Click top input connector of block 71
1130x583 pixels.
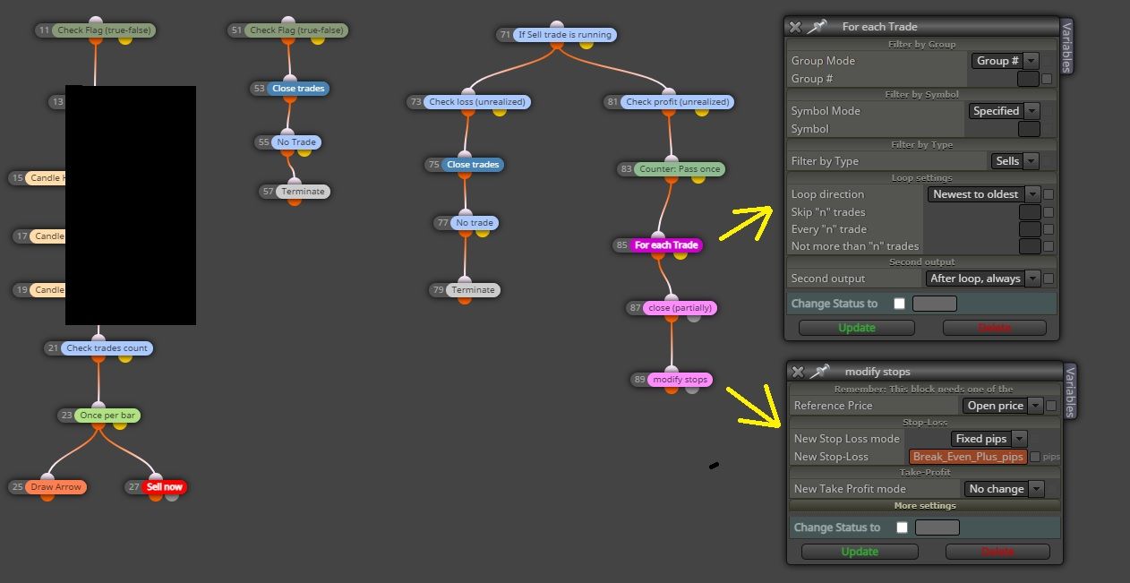556,25
